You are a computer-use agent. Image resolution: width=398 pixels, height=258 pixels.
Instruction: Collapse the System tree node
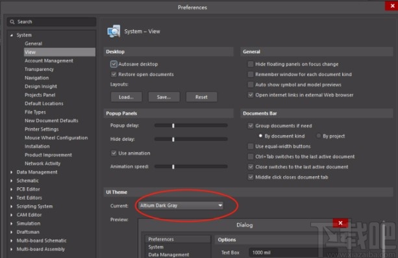pos(12,35)
